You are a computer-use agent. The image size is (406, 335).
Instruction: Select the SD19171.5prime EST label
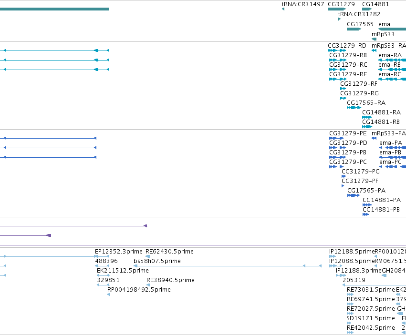371,318
